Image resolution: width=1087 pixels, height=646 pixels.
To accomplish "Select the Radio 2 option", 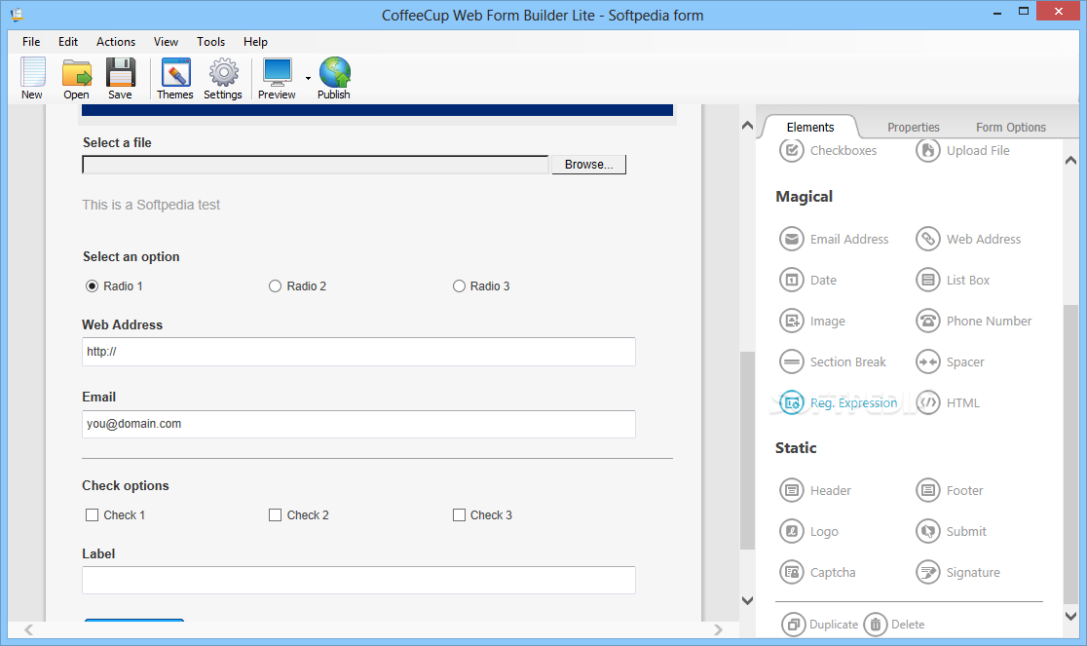I will click(276, 286).
